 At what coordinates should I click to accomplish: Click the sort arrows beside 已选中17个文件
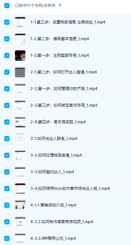click(x=60, y=6)
